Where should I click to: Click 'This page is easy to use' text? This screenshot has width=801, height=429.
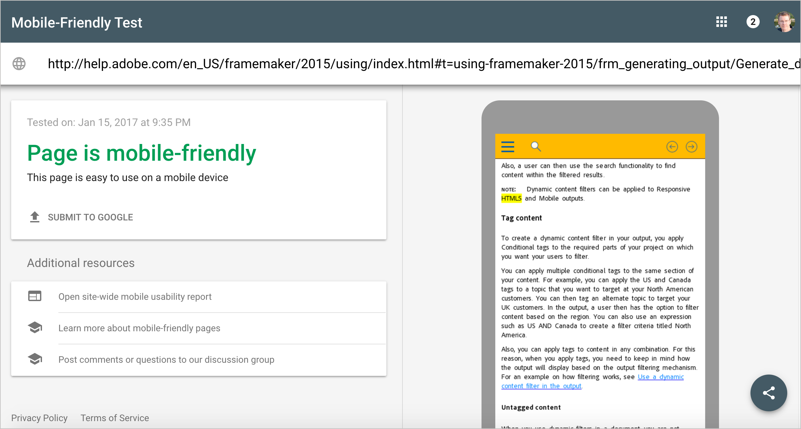tap(128, 177)
